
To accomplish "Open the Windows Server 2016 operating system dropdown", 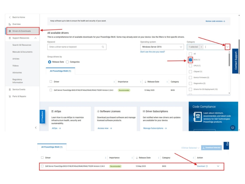I will point(162,47).
